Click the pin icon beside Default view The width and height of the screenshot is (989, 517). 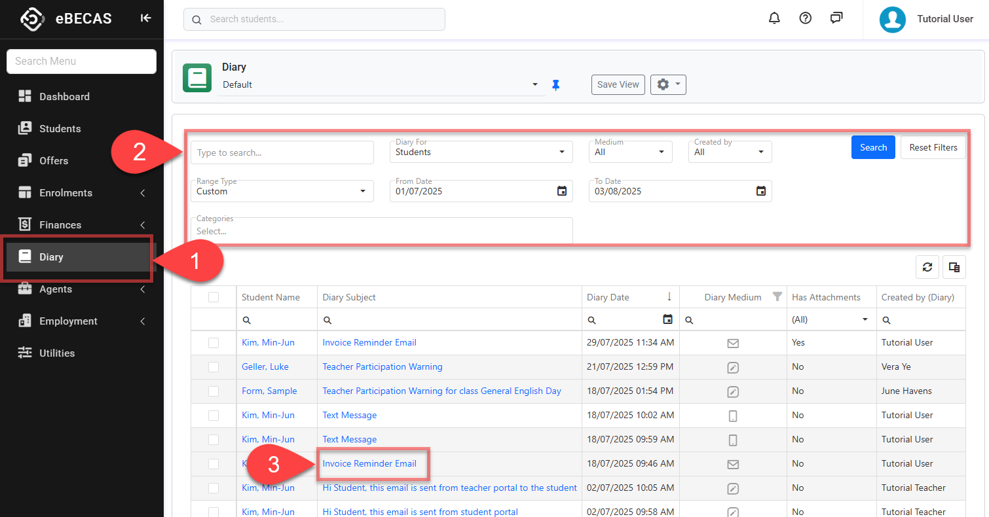coord(556,85)
